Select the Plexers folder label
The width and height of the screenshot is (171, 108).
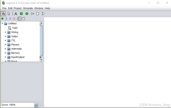click(x=15, y=45)
